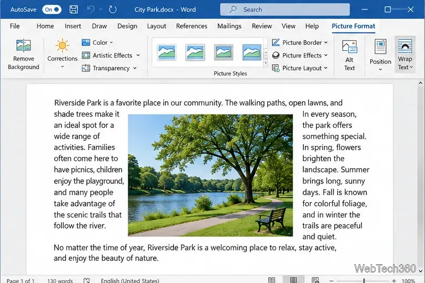
Task: Apply the fourth picture style thumbnail
Action: (x=252, y=53)
